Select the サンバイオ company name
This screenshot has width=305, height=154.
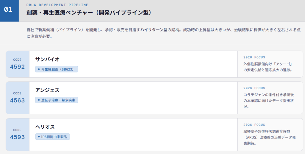pos(47,59)
